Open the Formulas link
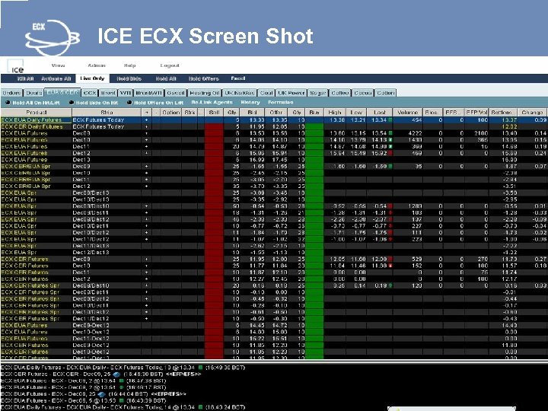548x411 pixels. click(x=281, y=103)
